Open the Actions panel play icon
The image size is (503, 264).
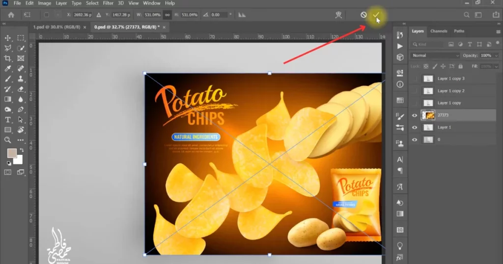pos(400,46)
